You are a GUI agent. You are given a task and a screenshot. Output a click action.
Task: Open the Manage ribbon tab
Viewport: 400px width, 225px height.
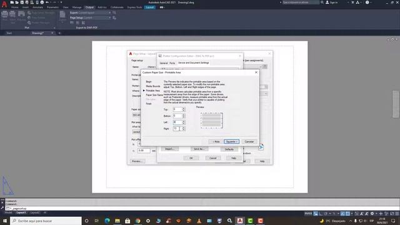(x=77, y=7)
